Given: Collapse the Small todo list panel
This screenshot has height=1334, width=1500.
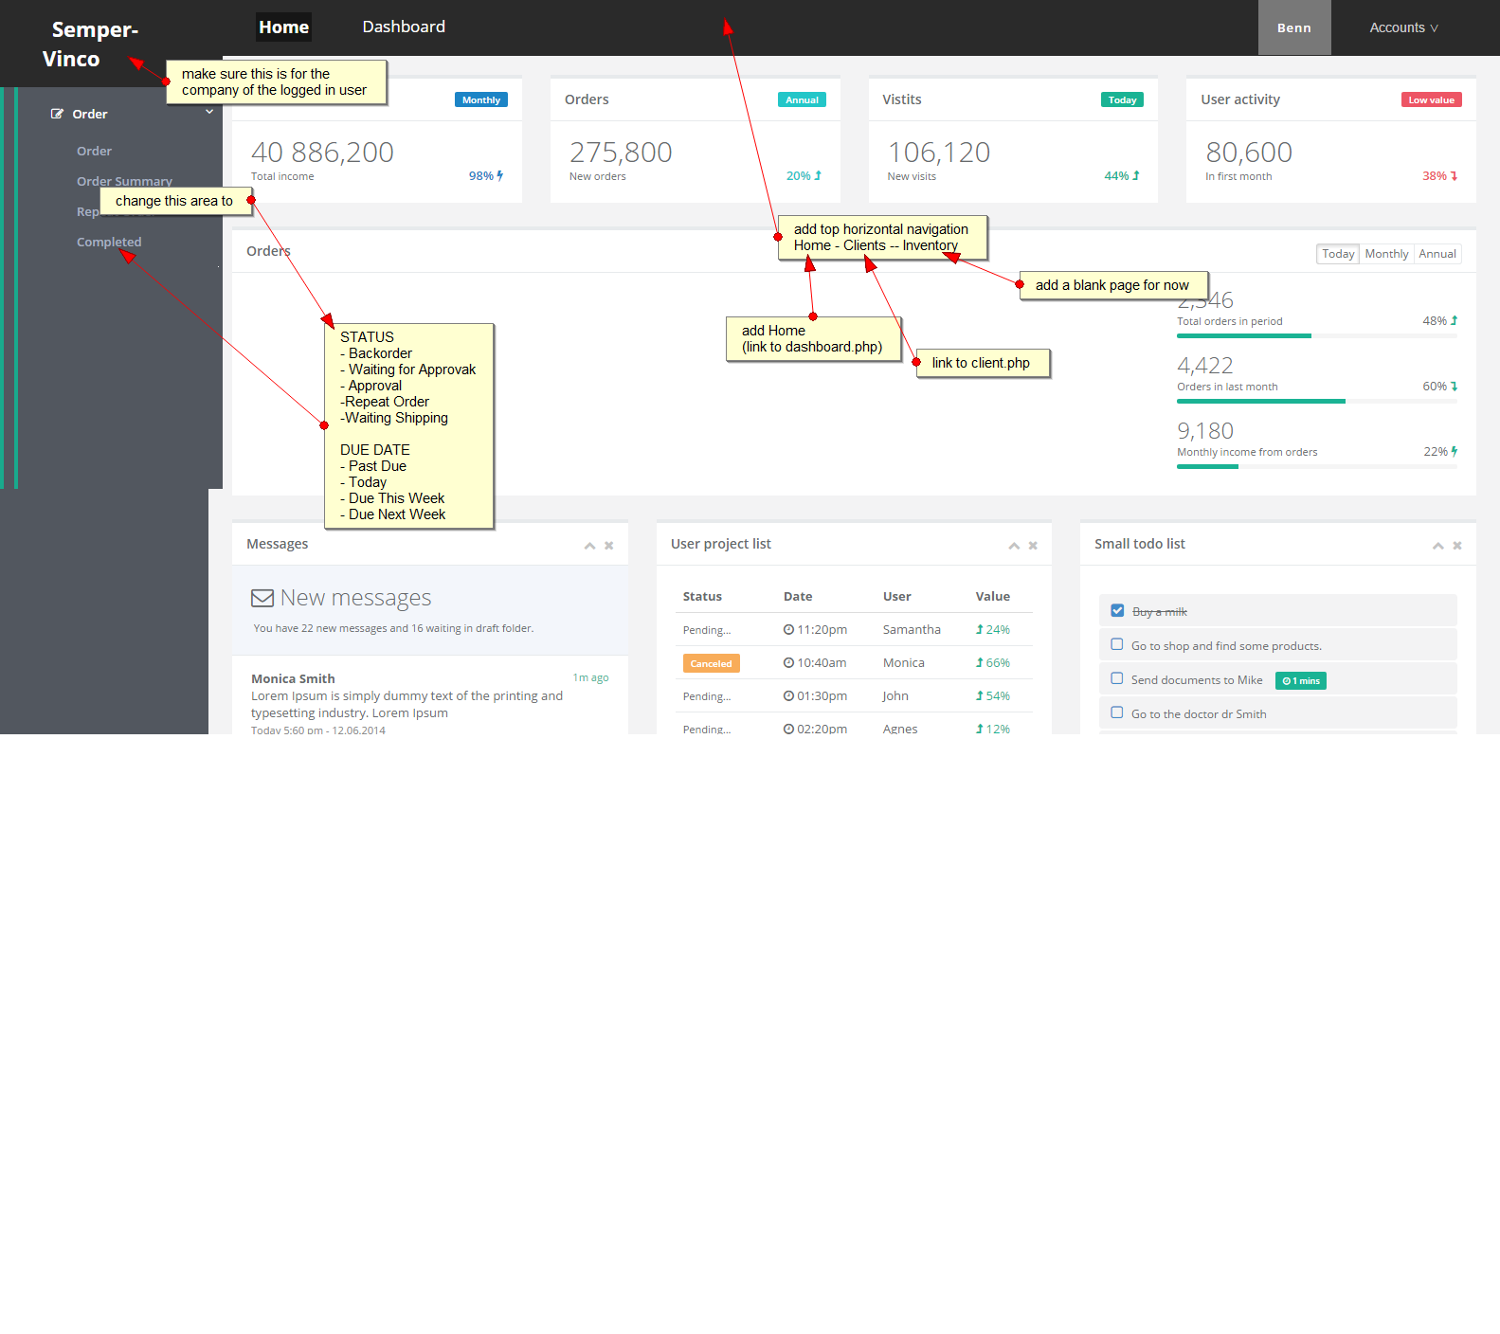Looking at the screenshot, I should click(1438, 546).
